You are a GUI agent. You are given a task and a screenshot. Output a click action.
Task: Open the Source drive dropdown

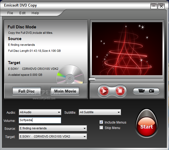click(53, 128)
